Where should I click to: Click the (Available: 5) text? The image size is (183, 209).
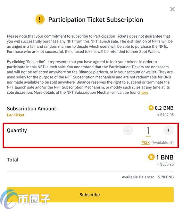pyautogui.click(x=163, y=142)
